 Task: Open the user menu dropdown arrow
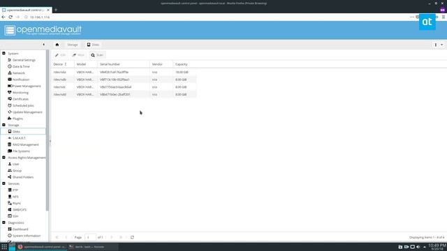coord(442,45)
